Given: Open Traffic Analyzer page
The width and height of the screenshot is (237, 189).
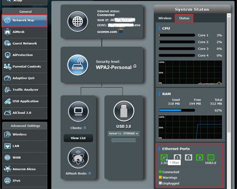Looking at the screenshot, I should pyautogui.click(x=24, y=89).
